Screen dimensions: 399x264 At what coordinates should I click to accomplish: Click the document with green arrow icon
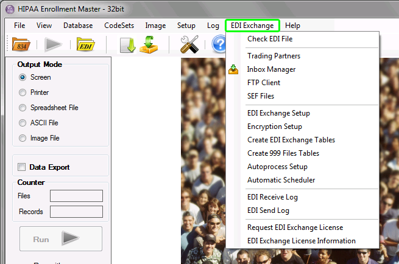(127, 44)
